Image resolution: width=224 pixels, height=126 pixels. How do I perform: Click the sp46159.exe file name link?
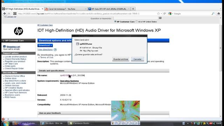coord(66,76)
